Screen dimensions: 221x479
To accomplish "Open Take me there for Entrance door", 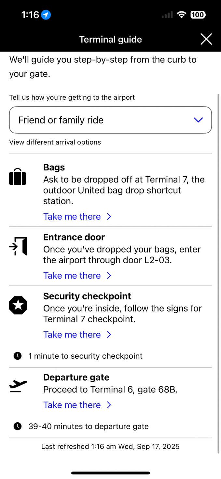I will (72, 276).
